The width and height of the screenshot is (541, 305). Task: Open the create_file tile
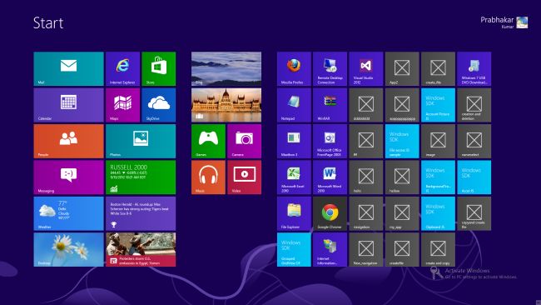tap(438, 68)
